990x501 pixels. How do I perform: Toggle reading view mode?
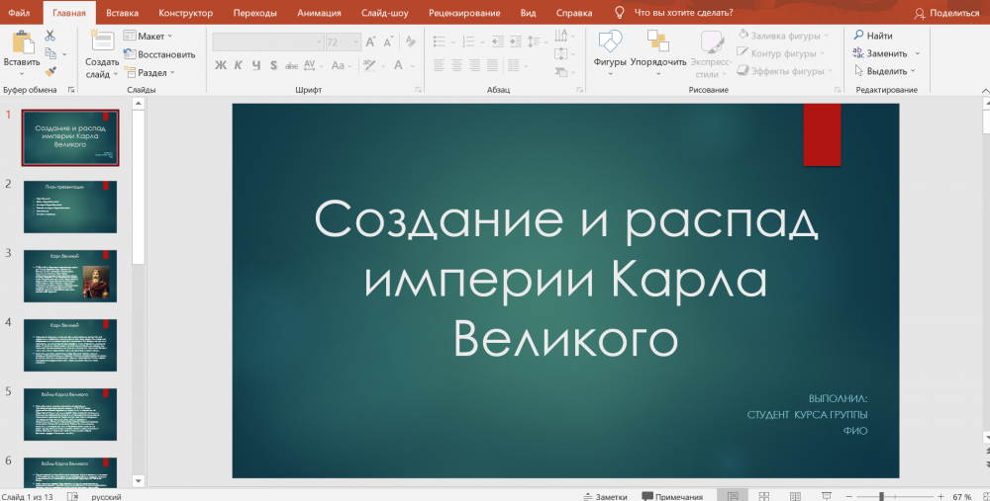796,496
